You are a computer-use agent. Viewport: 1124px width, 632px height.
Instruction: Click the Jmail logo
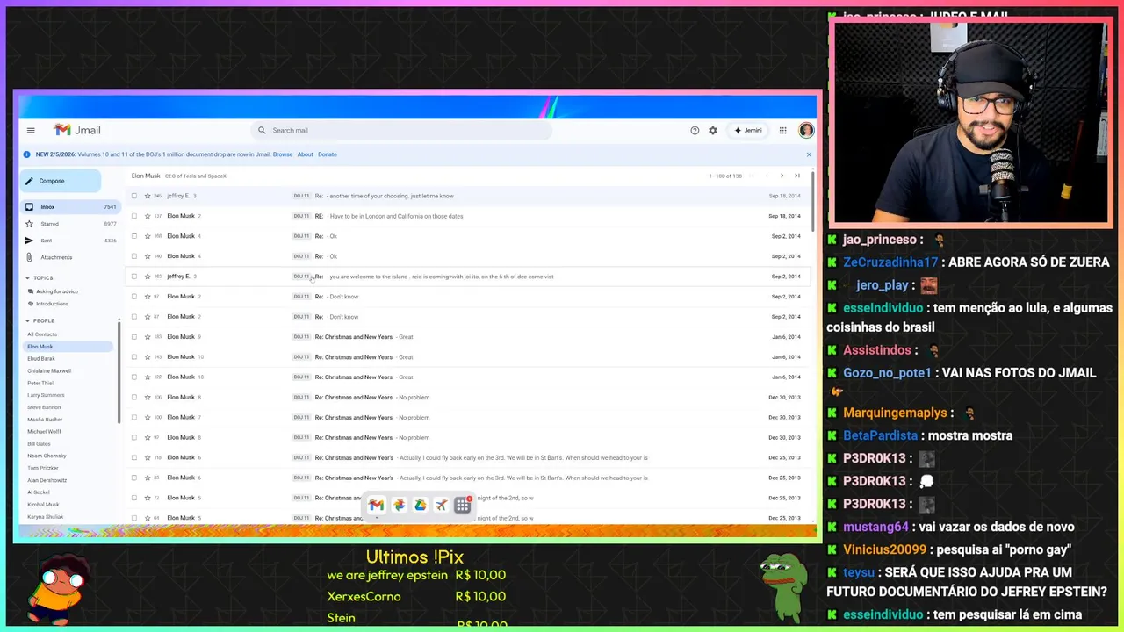[x=77, y=130]
